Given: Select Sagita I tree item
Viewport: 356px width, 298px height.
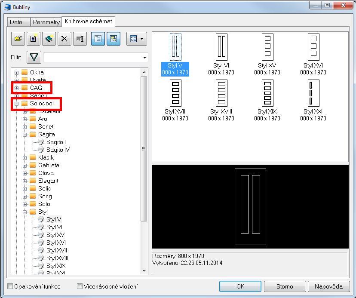Looking at the screenshot, I should [56, 142].
